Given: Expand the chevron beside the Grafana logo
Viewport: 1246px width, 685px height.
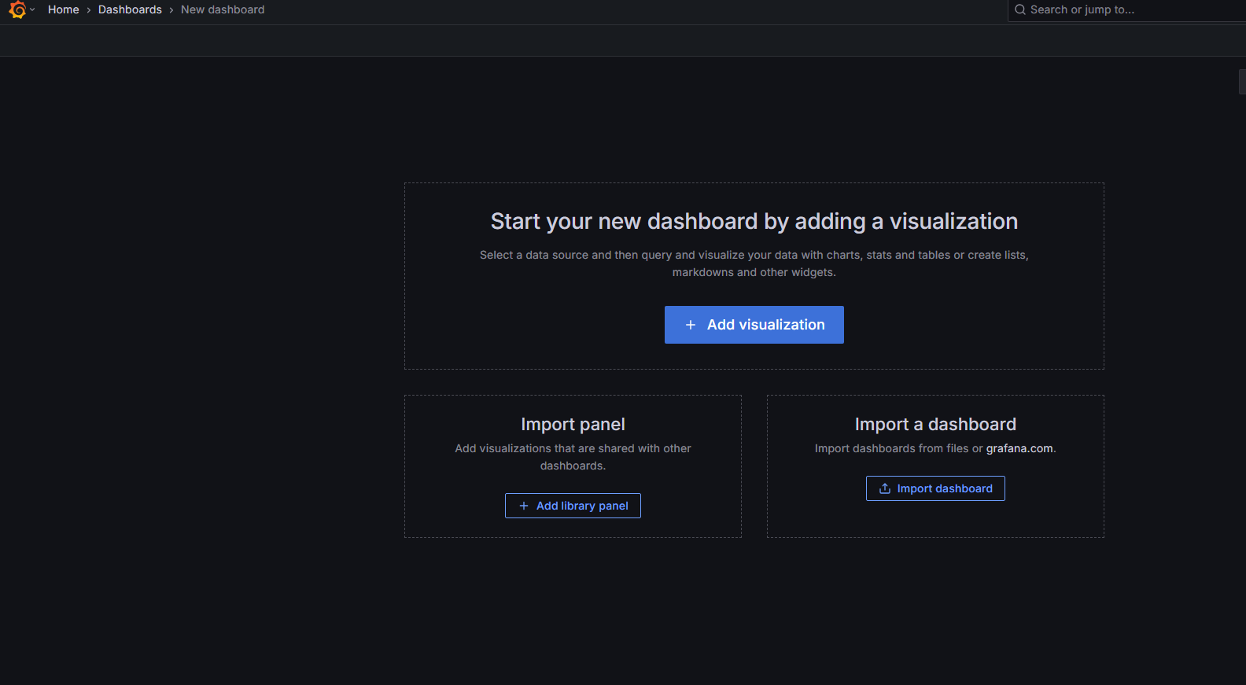Looking at the screenshot, I should click(x=32, y=10).
